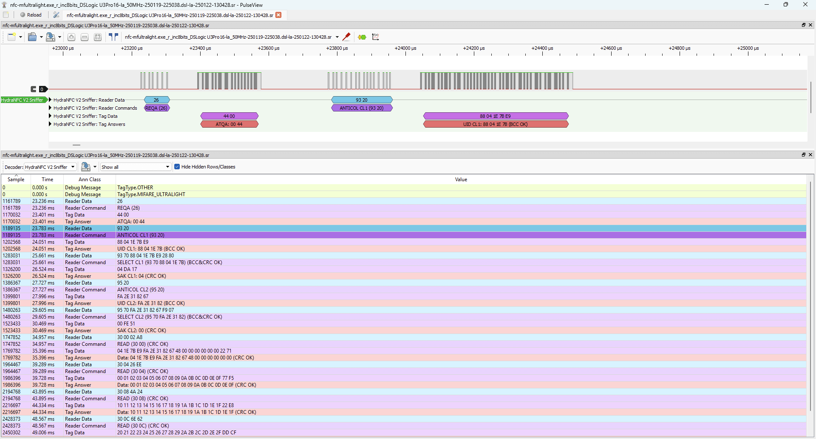The width and height of the screenshot is (816, 439).
Task: Click the green HydraNFC V2 Sniffer label
Action: tap(22, 100)
